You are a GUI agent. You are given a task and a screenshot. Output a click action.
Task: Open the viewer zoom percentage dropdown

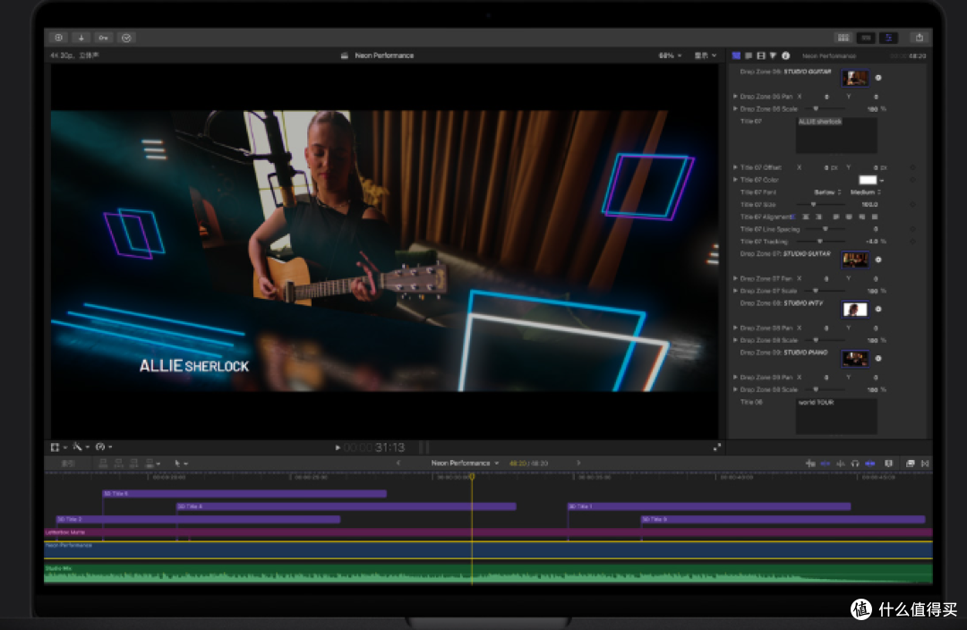[671, 55]
